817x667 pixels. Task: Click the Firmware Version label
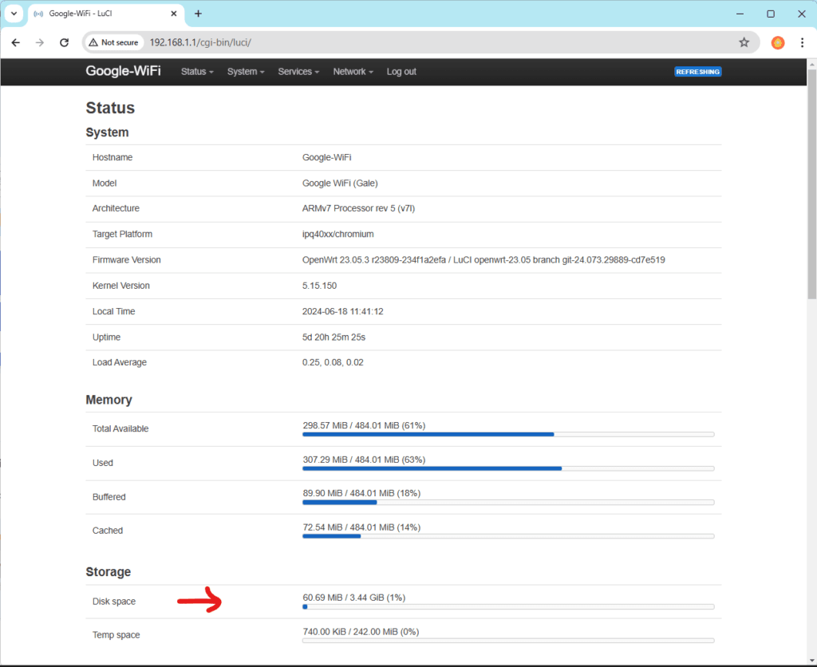pyautogui.click(x=127, y=260)
